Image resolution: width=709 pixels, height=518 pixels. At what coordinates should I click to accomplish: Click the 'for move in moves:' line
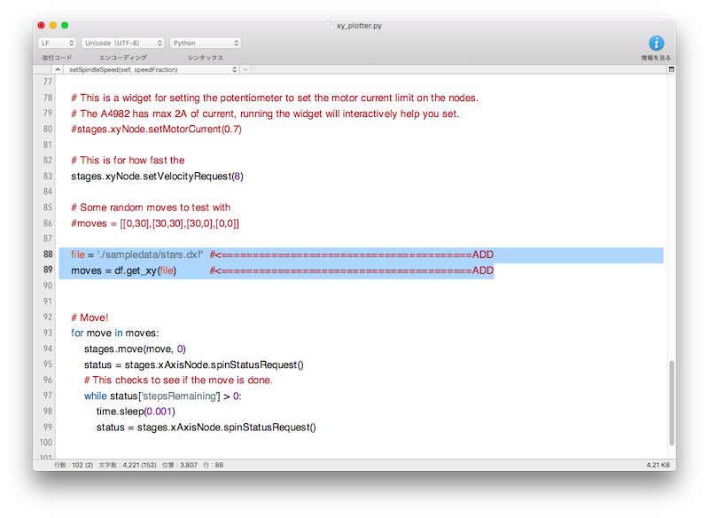115,334
